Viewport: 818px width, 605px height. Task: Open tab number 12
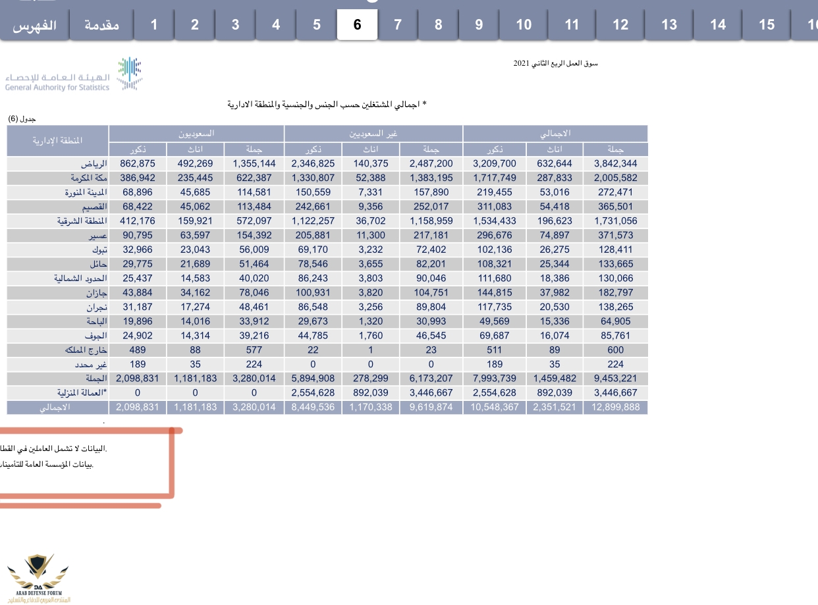[620, 25]
